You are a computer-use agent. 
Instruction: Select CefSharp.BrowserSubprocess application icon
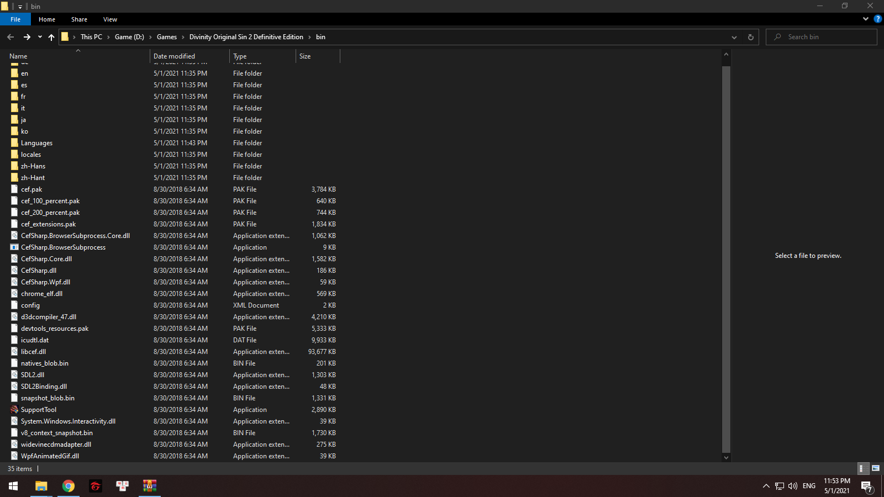pos(14,247)
